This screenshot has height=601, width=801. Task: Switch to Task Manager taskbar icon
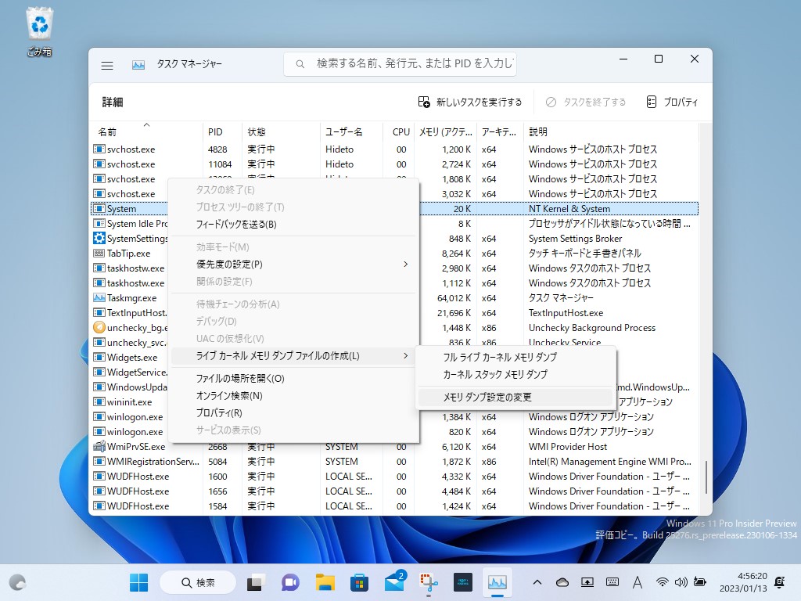point(497,582)
